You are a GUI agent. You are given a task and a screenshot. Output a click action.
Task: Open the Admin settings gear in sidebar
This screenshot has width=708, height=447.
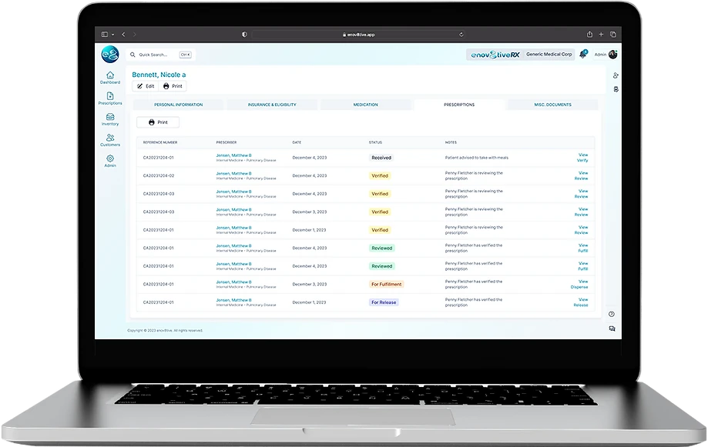point(109,161)
